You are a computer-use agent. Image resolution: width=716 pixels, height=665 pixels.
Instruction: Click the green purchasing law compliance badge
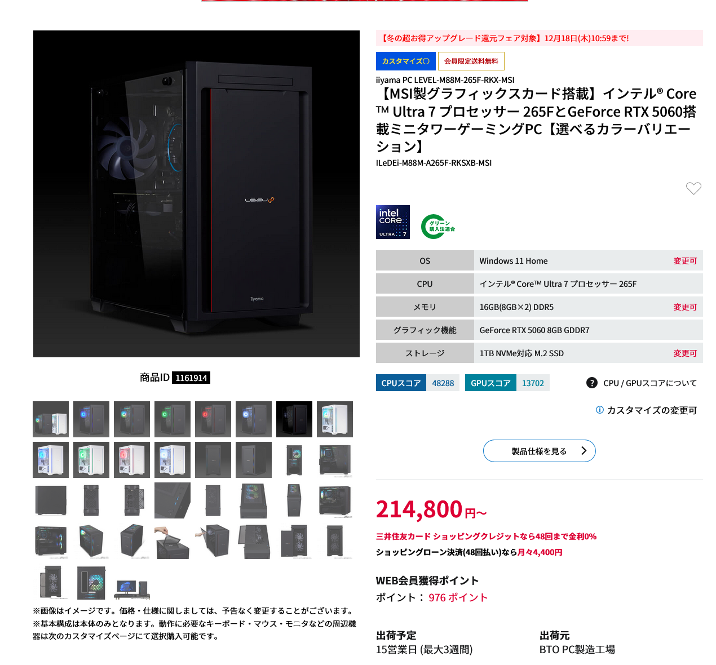(438, 226)
